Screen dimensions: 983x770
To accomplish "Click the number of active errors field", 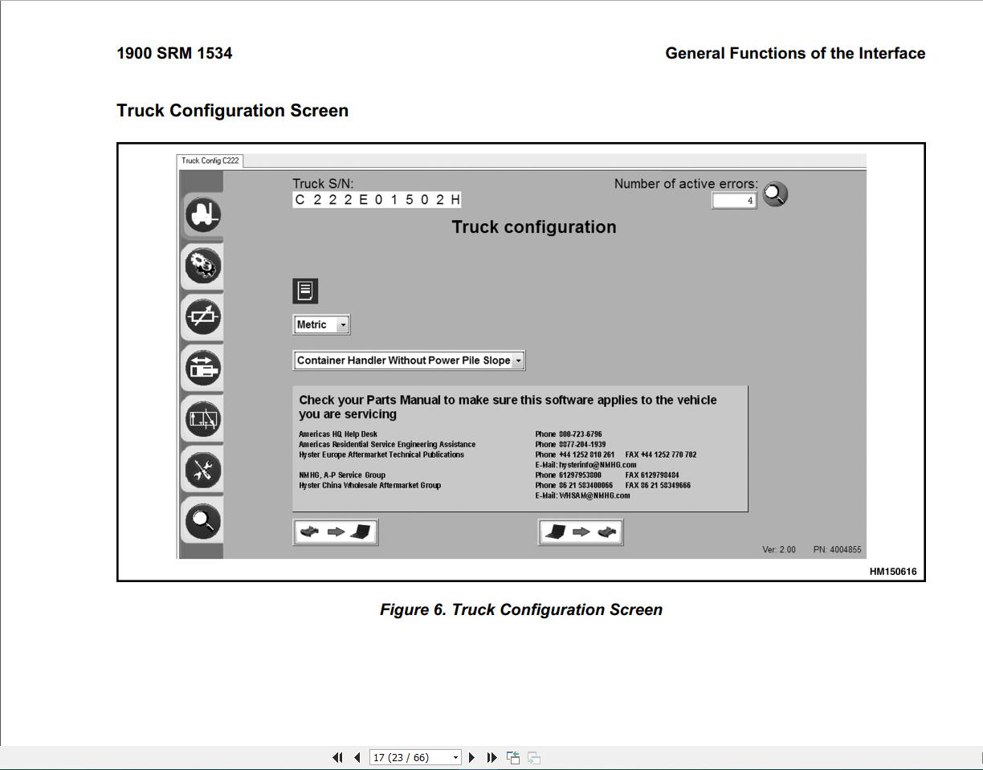I will point(733,201).
